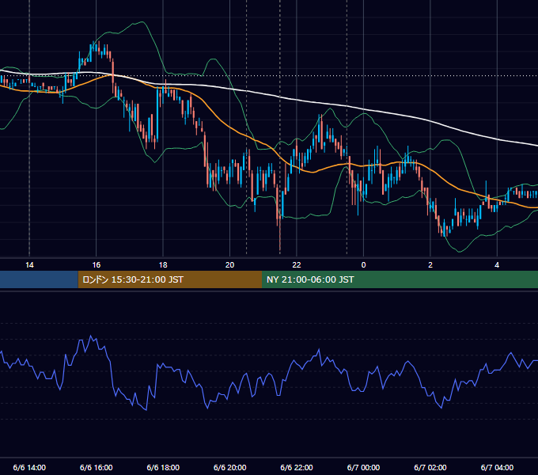This screenshot has height=475, width=538.
Task: Click the hour label 16 on price chart axis
Action: pos(97,265)
